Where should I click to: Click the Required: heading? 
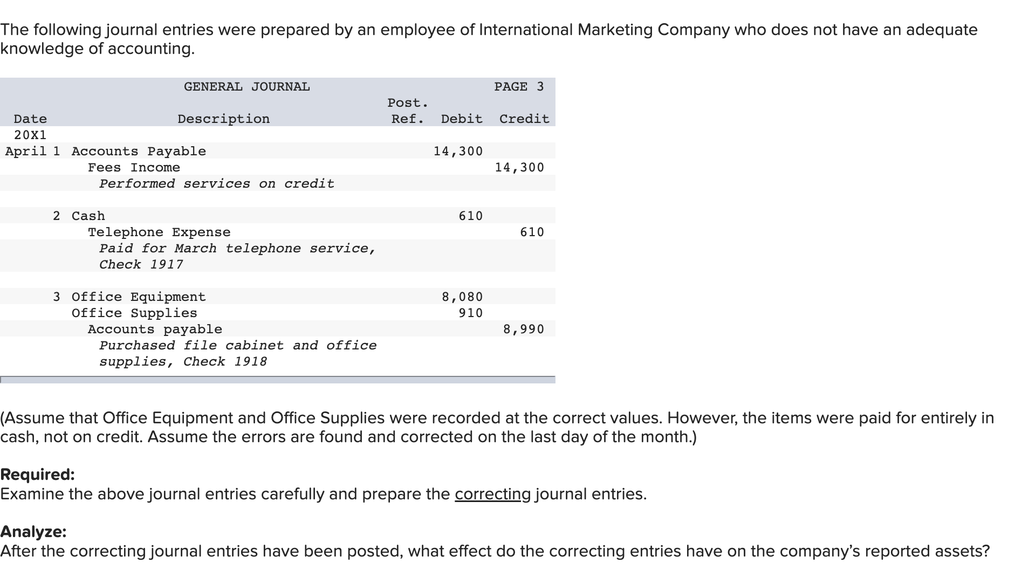click(x=37, y=475)
